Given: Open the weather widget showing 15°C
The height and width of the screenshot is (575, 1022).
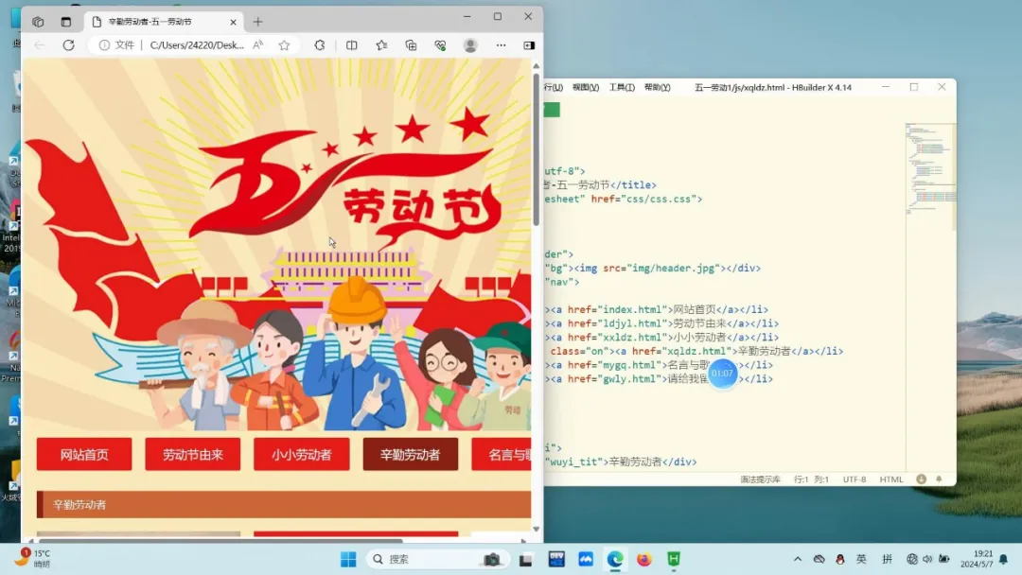Looking at the screenshot, I should click(x=34, y=558).
